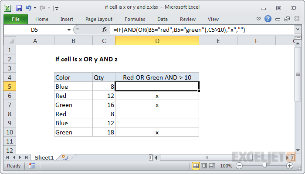The width and height of the screenshot is (305, 174).
Task: Click the Insert Function fx icon
Action: (x=105, y=30)
